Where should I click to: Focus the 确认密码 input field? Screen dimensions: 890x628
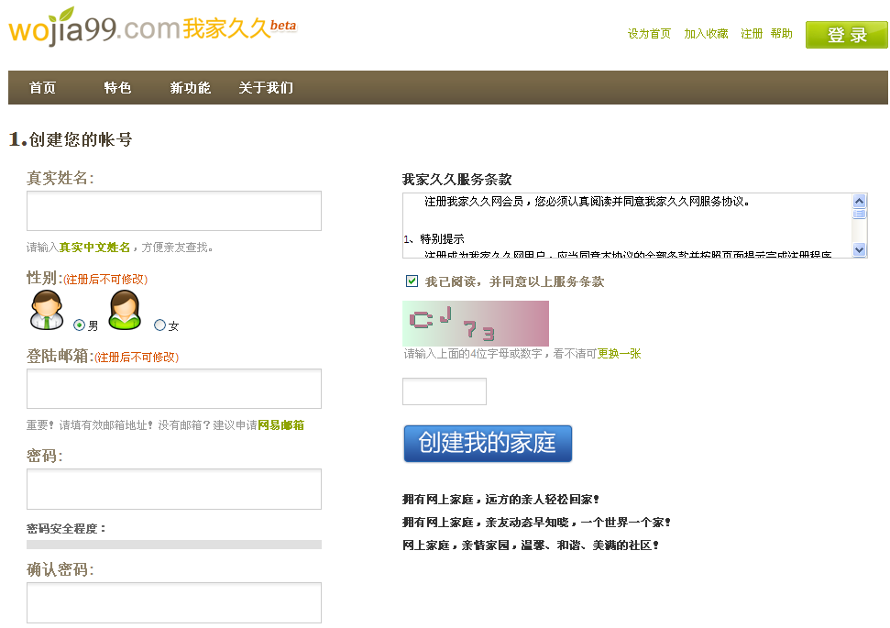[x=174, y=602]
